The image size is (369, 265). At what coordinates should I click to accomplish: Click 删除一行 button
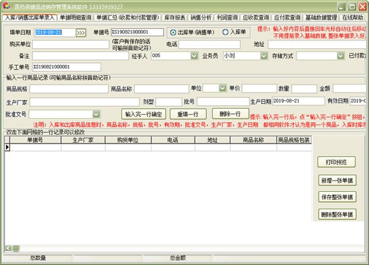point(230,114)
